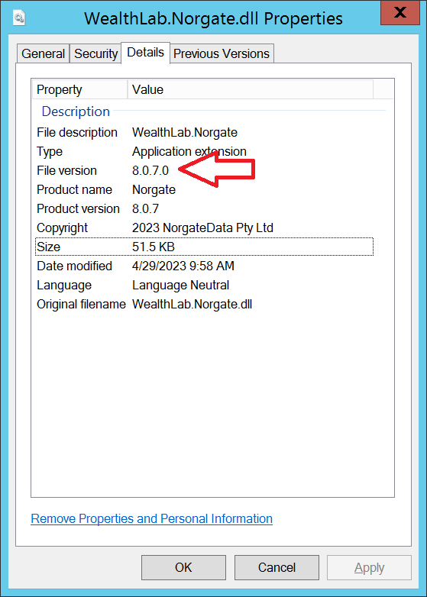Select the Date modified property label
This screenshot has width=427, height=597.
[74, 266]
